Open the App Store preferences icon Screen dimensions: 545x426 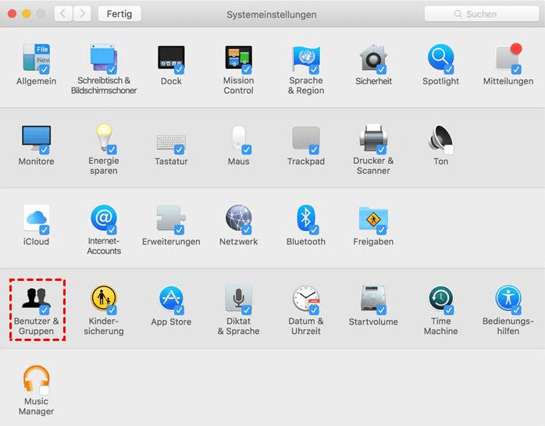click(x=171, y=299)
